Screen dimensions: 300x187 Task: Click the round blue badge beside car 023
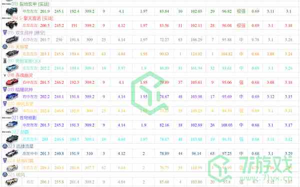click(5, 146)
